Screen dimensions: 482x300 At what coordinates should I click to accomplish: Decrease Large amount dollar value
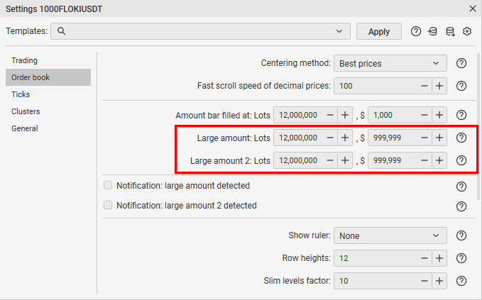point(425,138)
